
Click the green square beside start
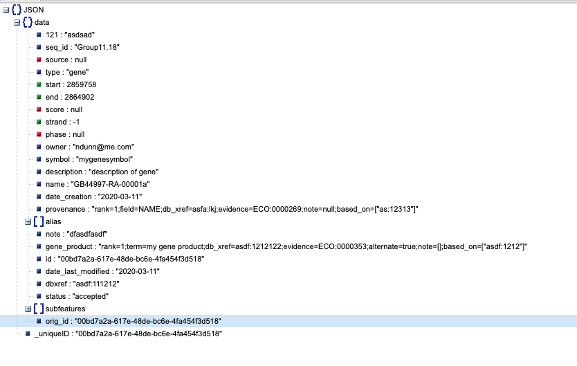(x=39, y=84)
